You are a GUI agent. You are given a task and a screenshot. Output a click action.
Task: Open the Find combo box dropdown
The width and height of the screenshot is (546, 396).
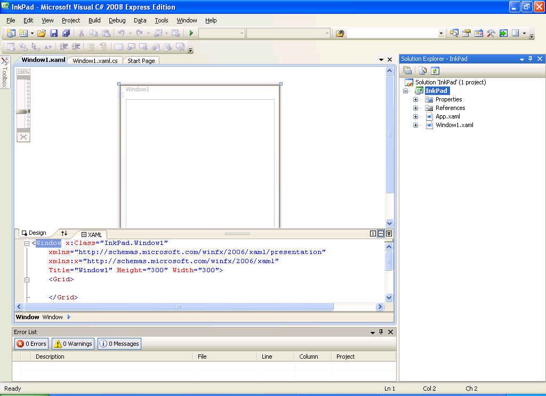click(x=441, y=34)
